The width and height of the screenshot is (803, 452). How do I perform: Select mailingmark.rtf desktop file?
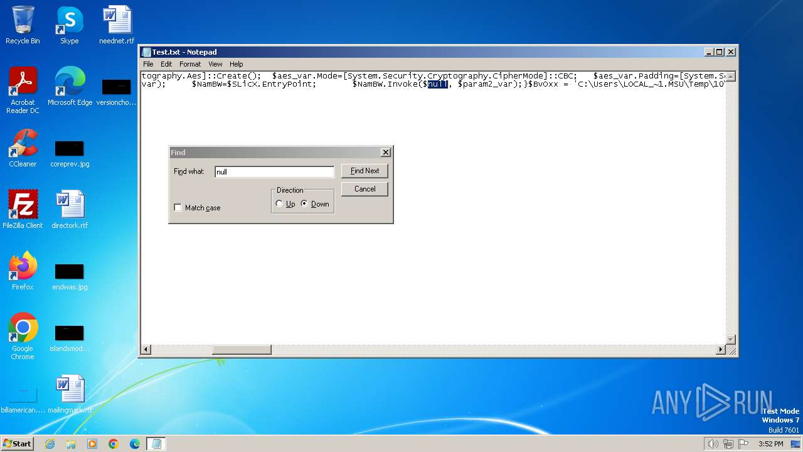(70, 394)
